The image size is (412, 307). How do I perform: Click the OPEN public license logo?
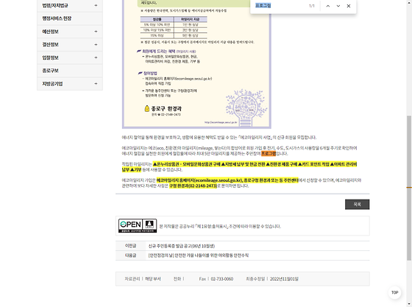click(138, 225)
